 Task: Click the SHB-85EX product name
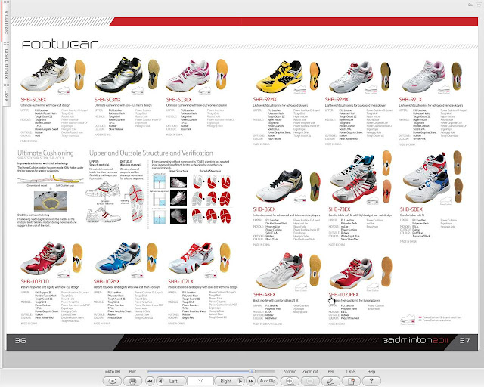[264, 209]
